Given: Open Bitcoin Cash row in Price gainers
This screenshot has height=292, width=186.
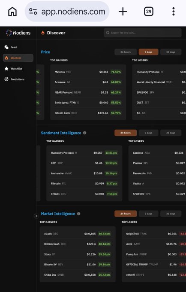Looking at the screenshot, I should (88, 113).
